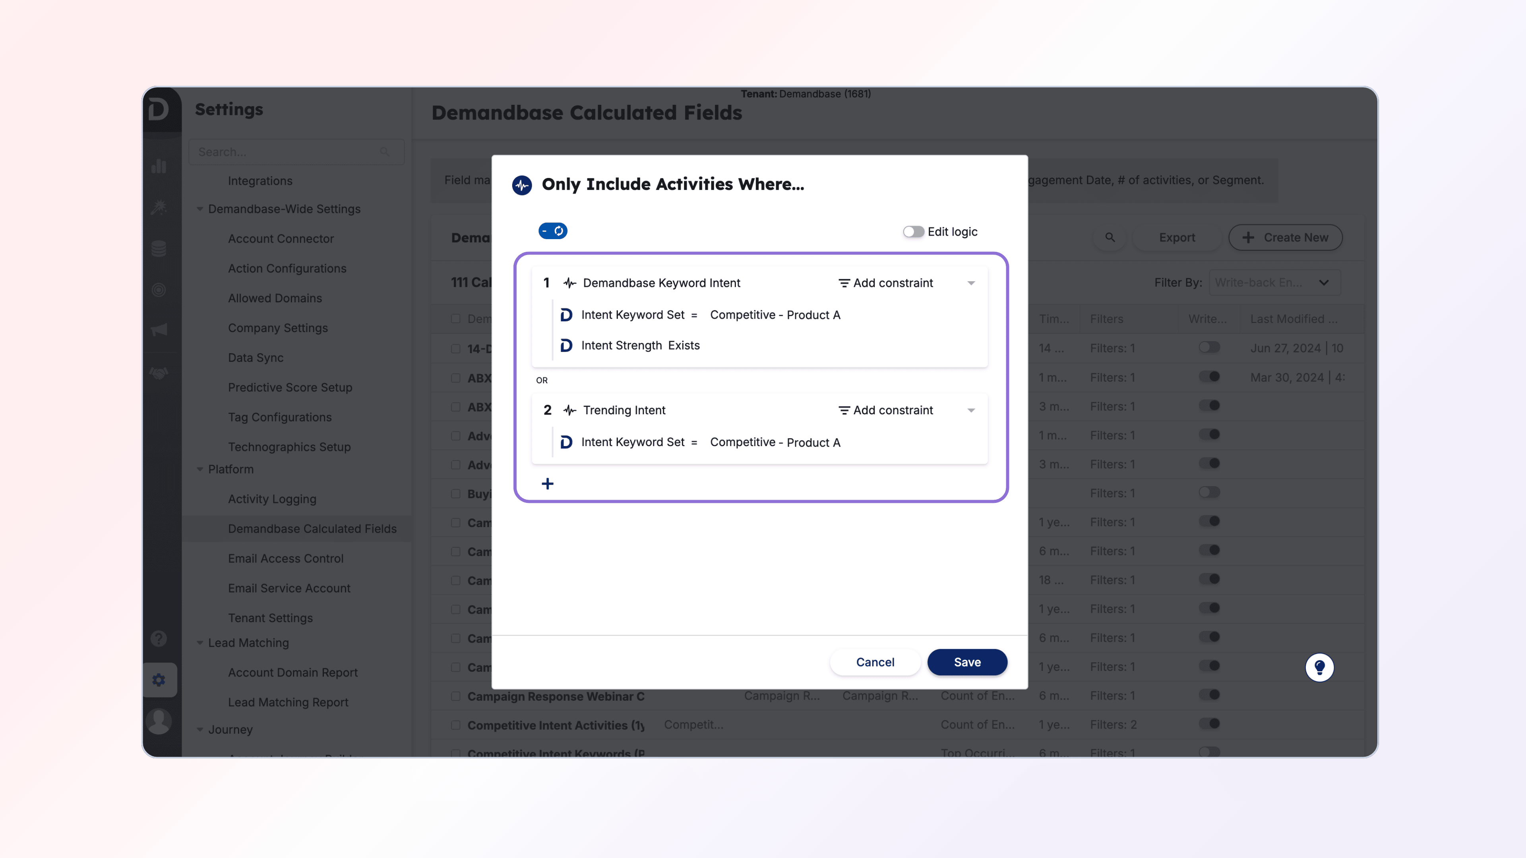Expand dropdown arrow for Trending Intent
This screenshot has height=858, width=1526.
971,410
